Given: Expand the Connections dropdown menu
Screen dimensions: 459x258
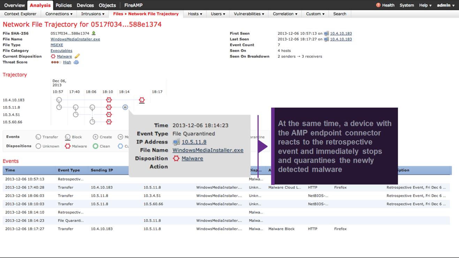Looking at the screenshot, I should (x=59, y=14).
